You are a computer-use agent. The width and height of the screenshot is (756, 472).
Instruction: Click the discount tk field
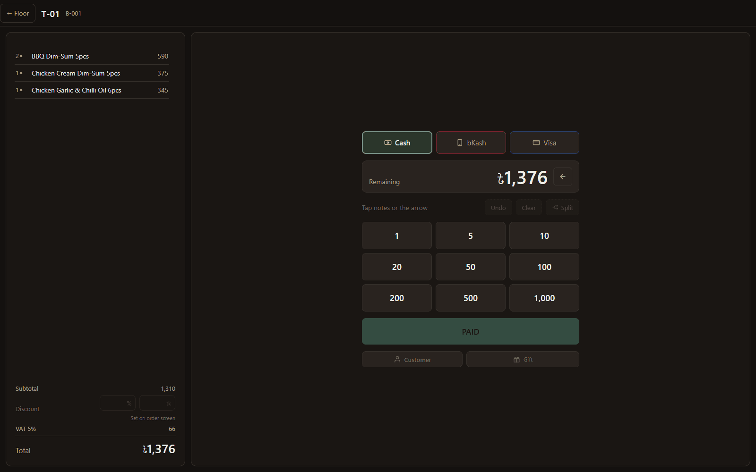(x=157, y=403)
